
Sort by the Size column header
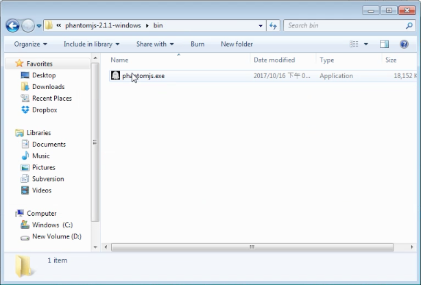click(x=391, y=60)
